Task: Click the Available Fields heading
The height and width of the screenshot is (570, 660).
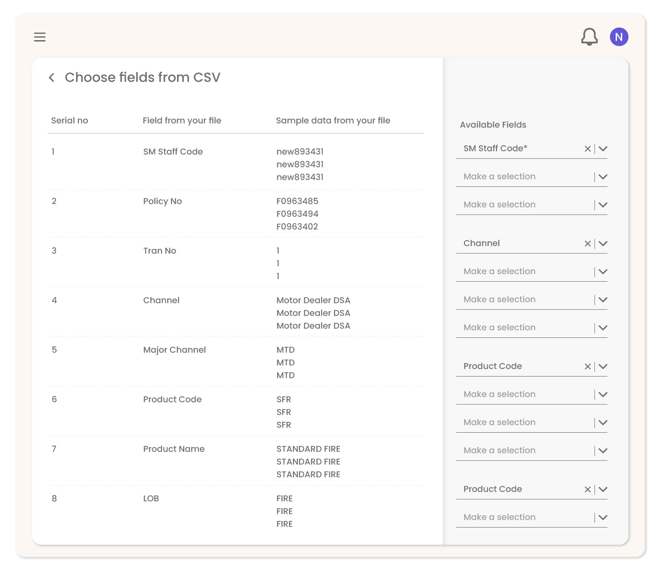Action: (x=493, y=125)
